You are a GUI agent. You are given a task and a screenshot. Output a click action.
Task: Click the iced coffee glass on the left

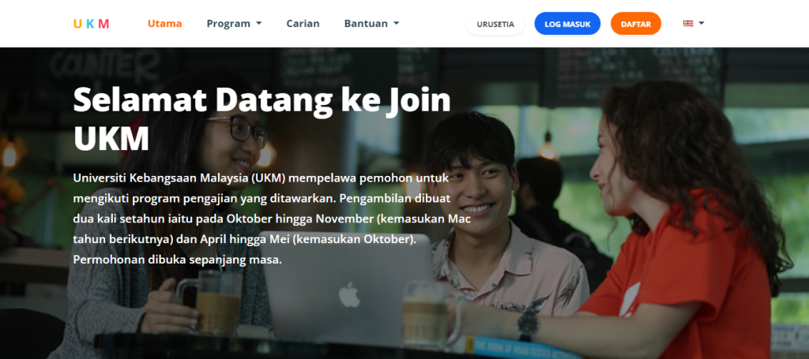(x=216, y=304)
